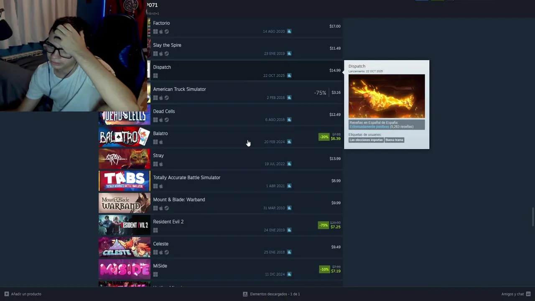Click the thumbs-up icon in MiSide row
This screenshot has width=535, height=301.
pos(289,274)
